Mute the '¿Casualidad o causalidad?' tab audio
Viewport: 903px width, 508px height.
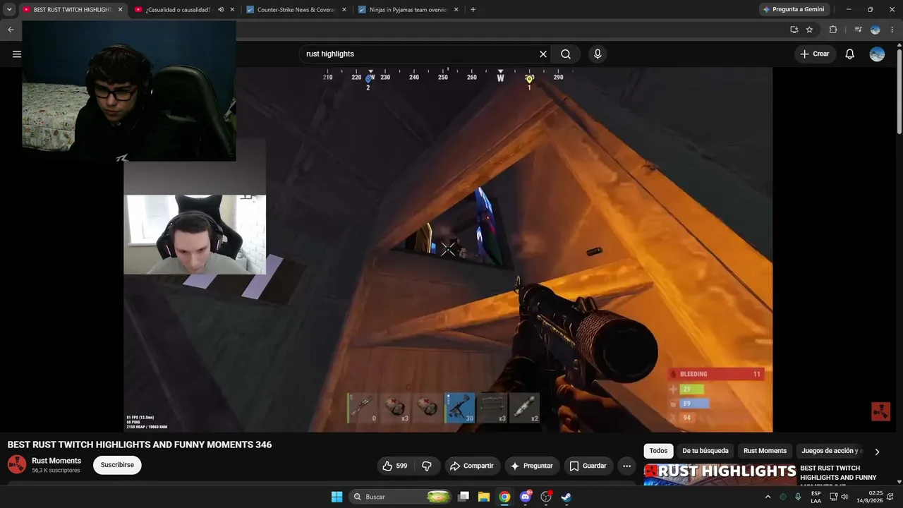[x=221, y=10]
